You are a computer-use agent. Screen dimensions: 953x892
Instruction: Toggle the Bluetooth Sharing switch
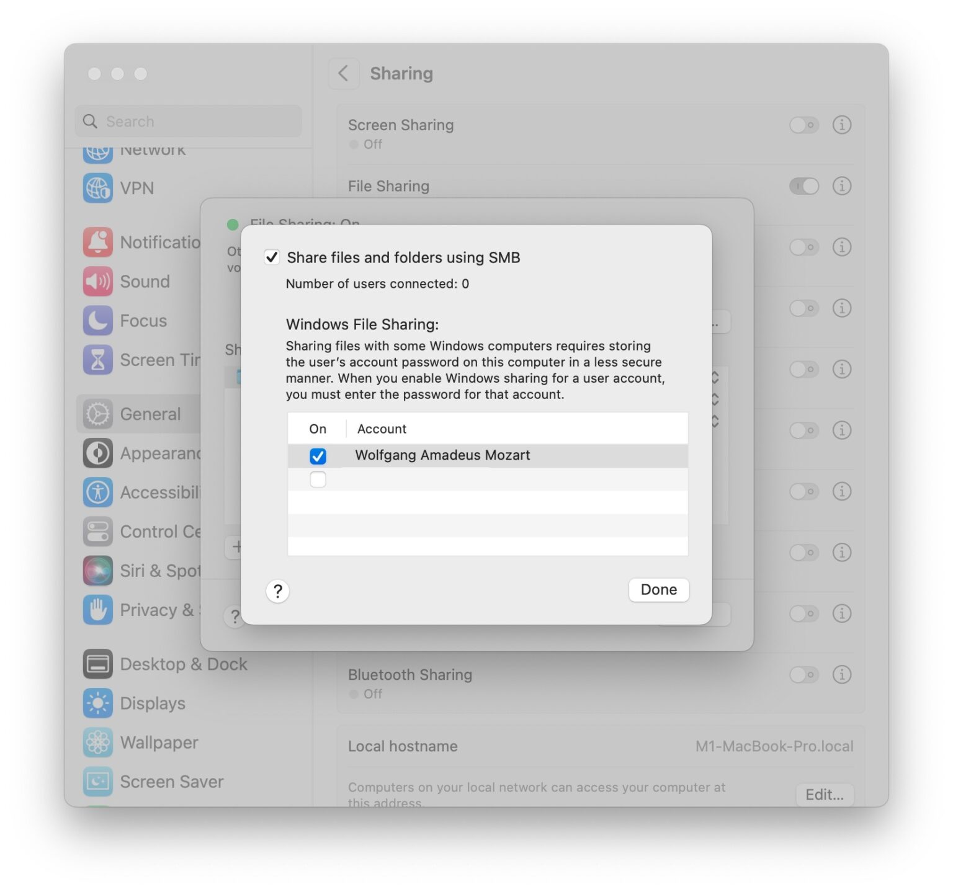pos(804,674)
